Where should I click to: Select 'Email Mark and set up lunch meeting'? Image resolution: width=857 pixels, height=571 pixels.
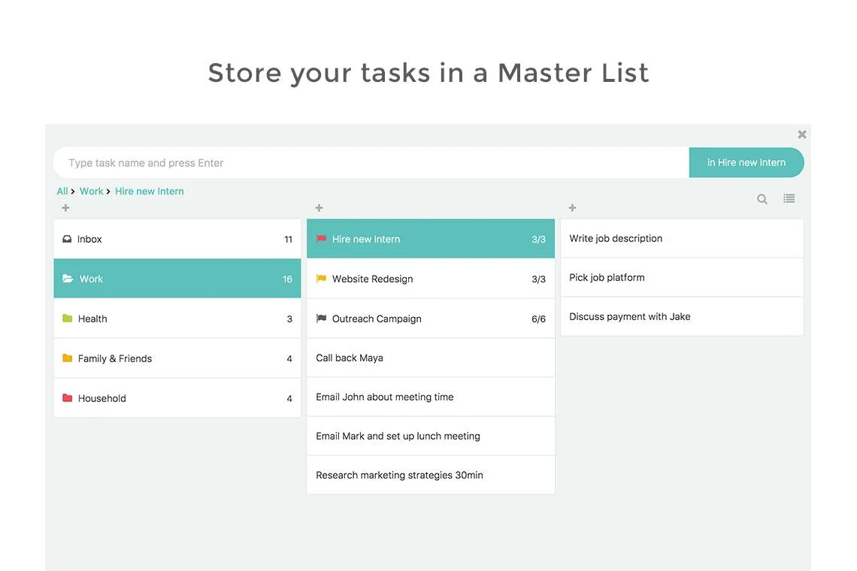(x=431, y=436)
